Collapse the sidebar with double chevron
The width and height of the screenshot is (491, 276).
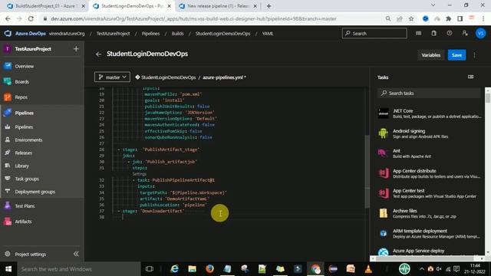click(76, 254)
